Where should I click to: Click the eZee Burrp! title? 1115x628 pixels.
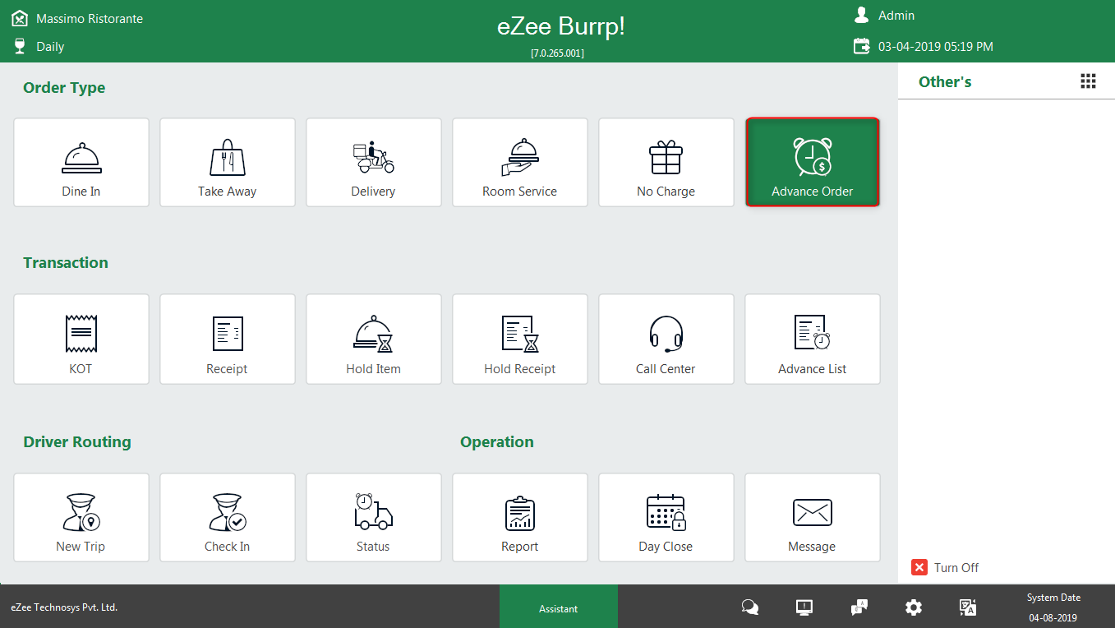[x=561, y=26]
